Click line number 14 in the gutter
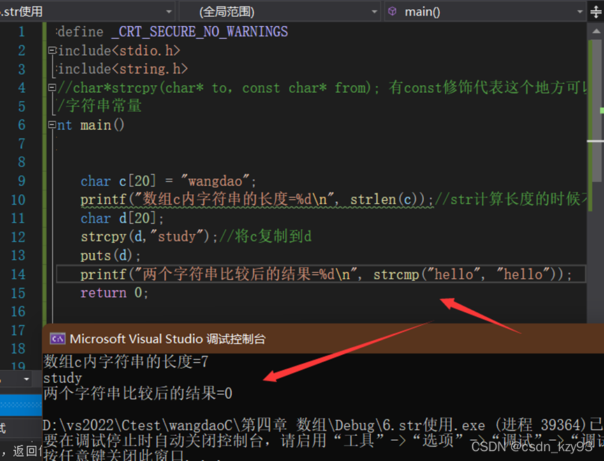Screen dimensions: 604x461 point(18,274)
